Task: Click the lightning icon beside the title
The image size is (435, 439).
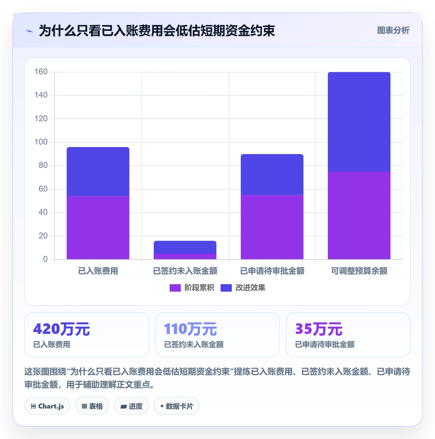Action: [x=30, y=31]
